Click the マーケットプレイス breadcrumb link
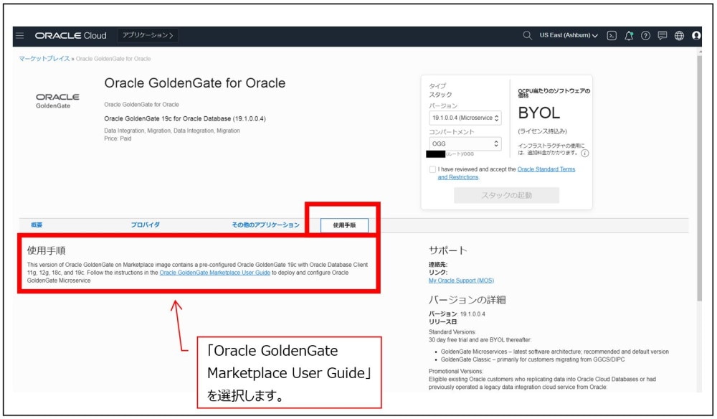Viewport: 717px width, 419px height. pos(44,59)
